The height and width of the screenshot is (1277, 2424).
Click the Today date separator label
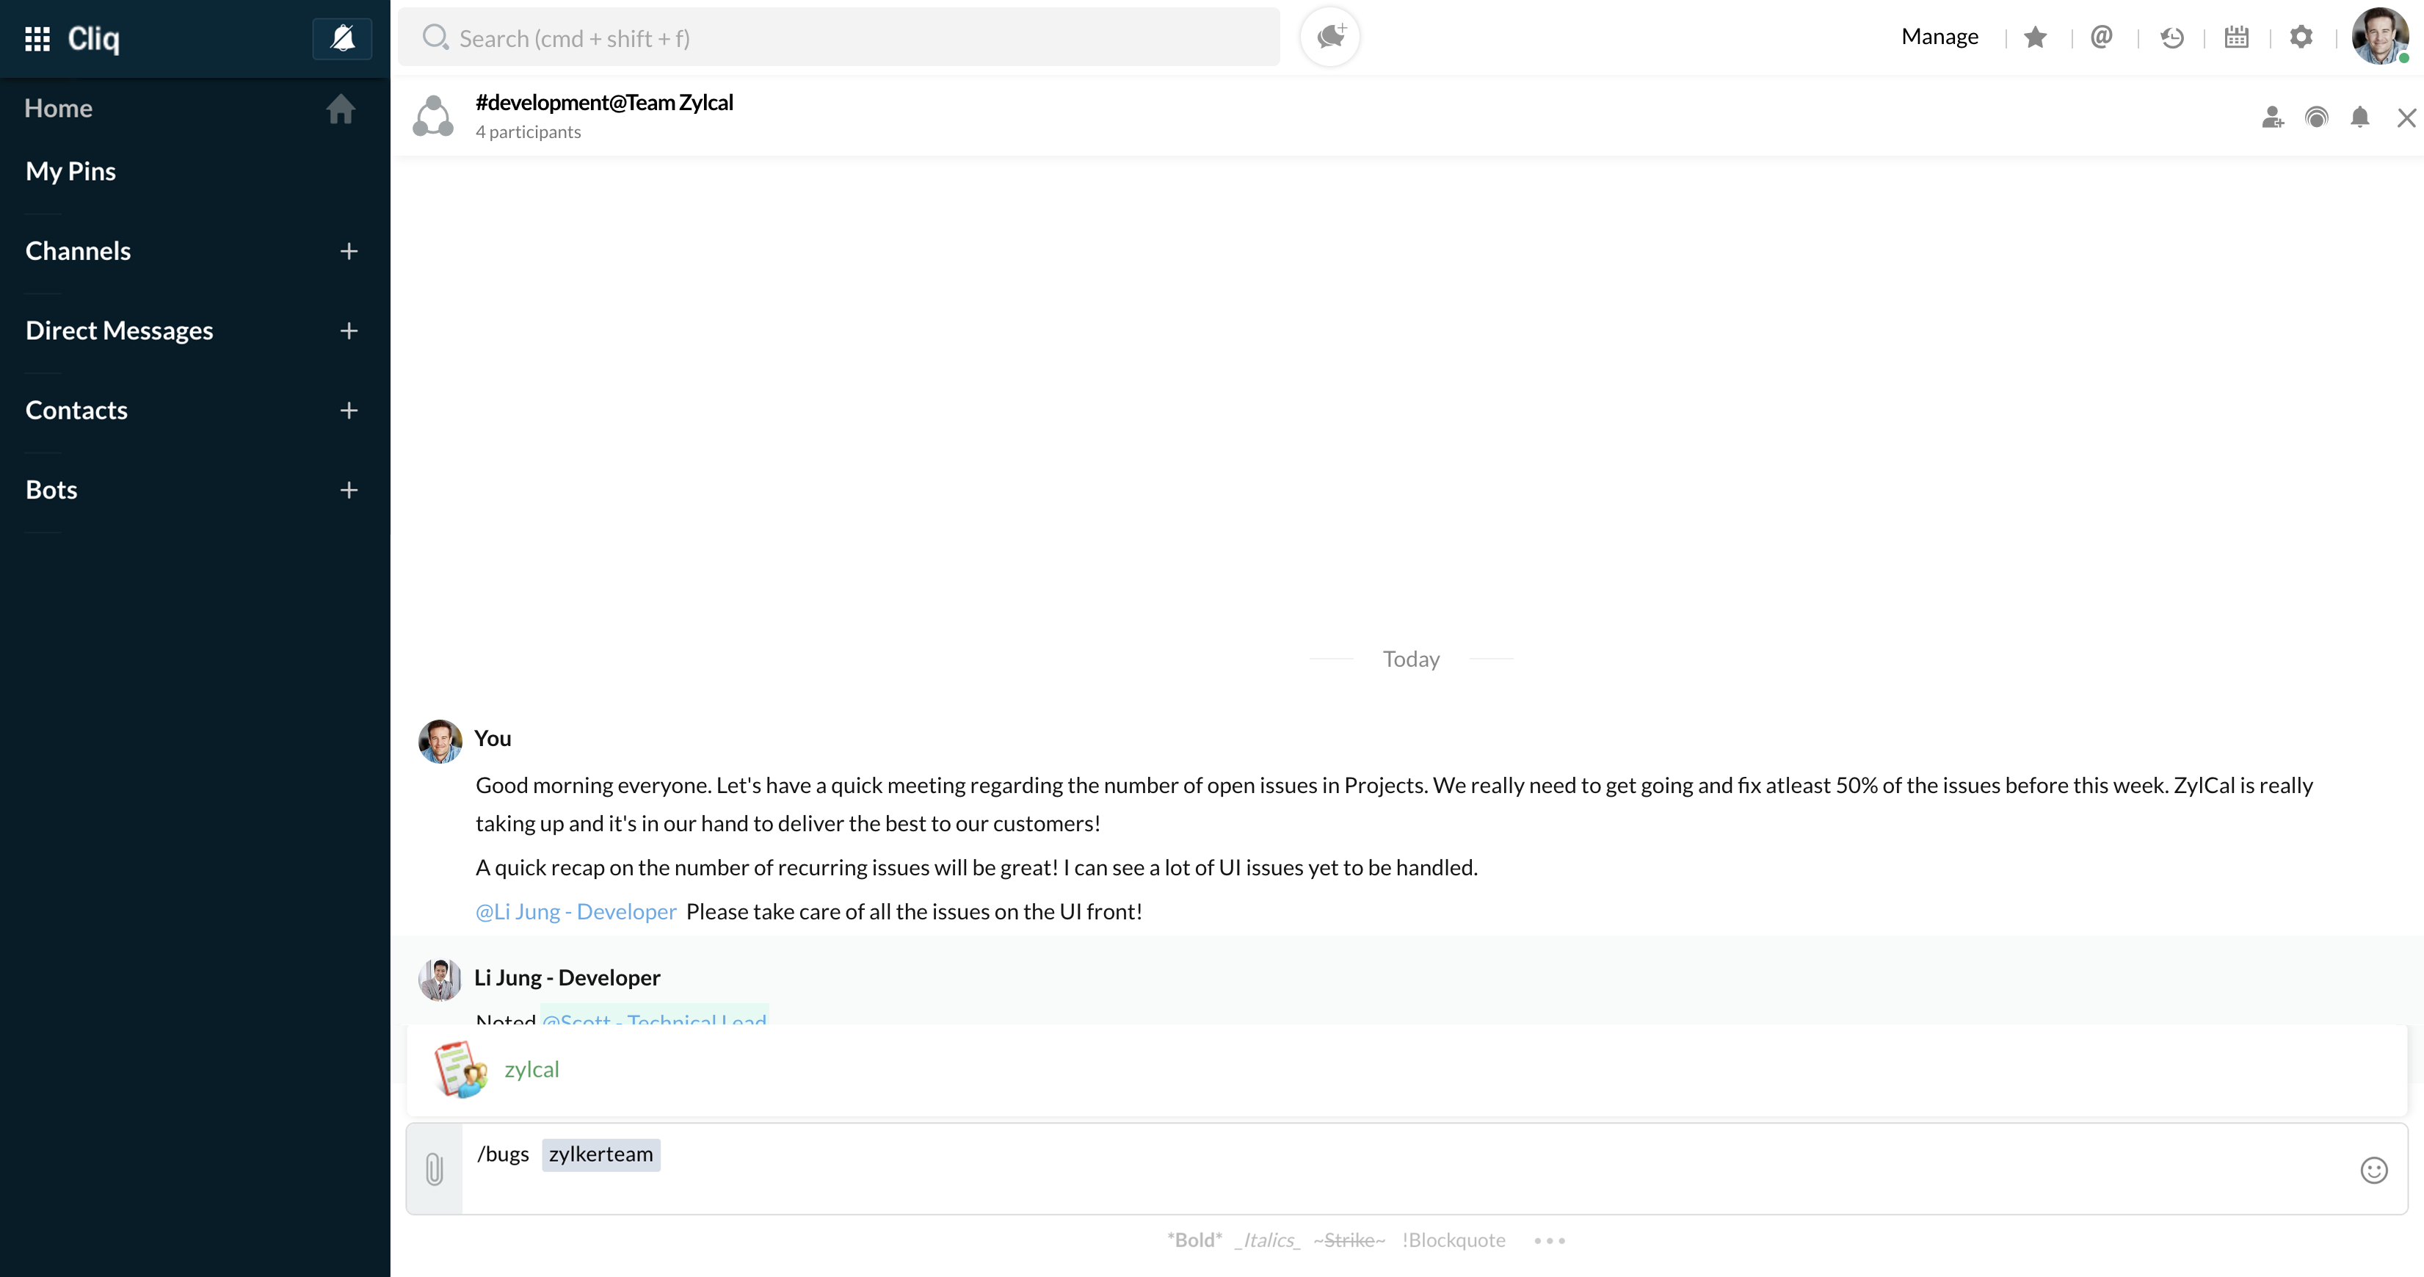point(1410,659)
